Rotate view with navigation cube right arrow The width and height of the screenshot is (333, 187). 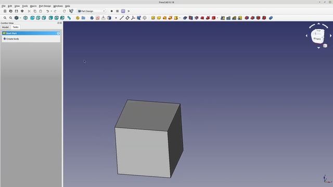point(330,36)
